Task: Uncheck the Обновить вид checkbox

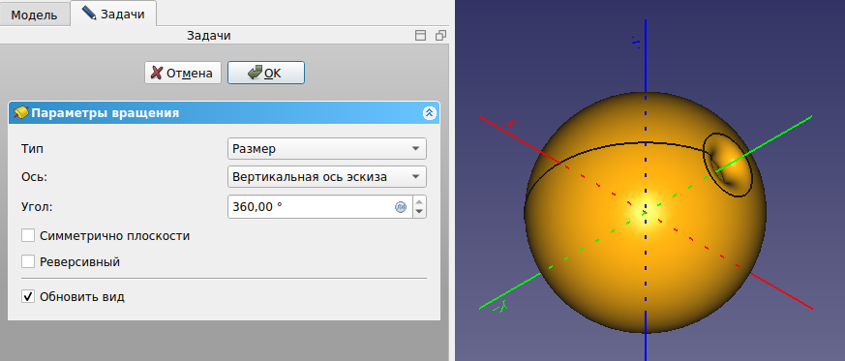Action: tap(28, 296)
